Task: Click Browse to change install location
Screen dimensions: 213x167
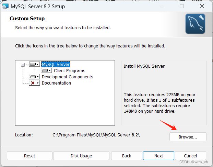Action: click(x=188, y=137)
